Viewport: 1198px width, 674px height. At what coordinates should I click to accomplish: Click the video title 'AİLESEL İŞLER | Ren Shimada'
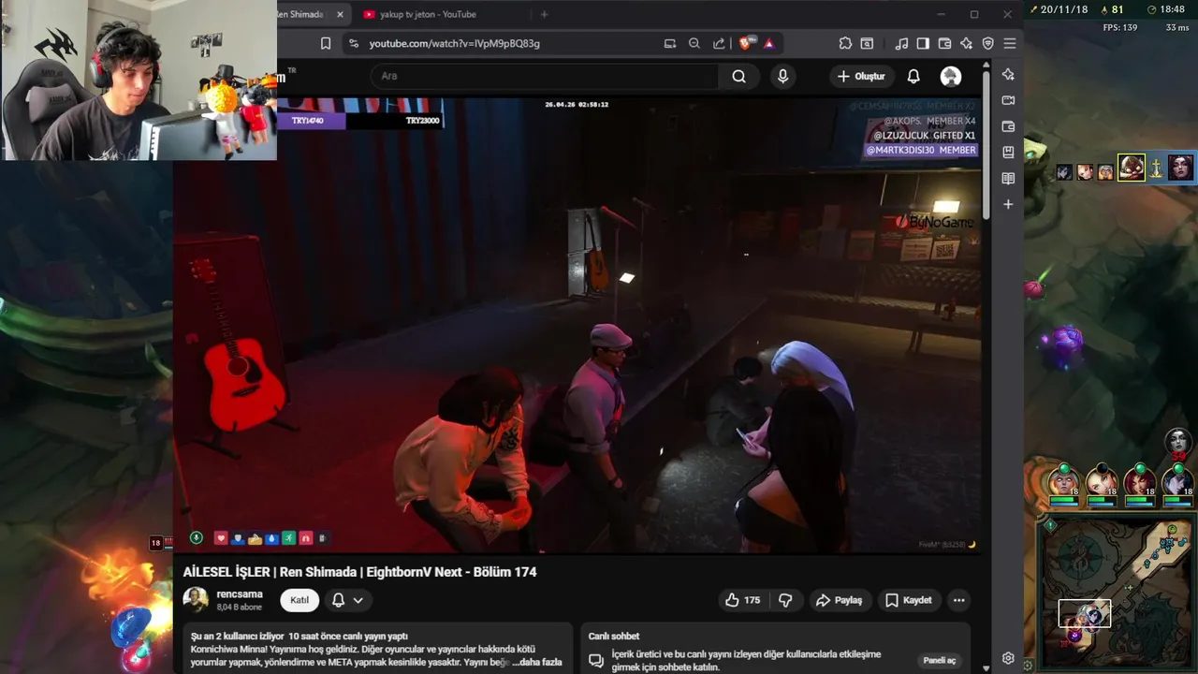(359, 572)
